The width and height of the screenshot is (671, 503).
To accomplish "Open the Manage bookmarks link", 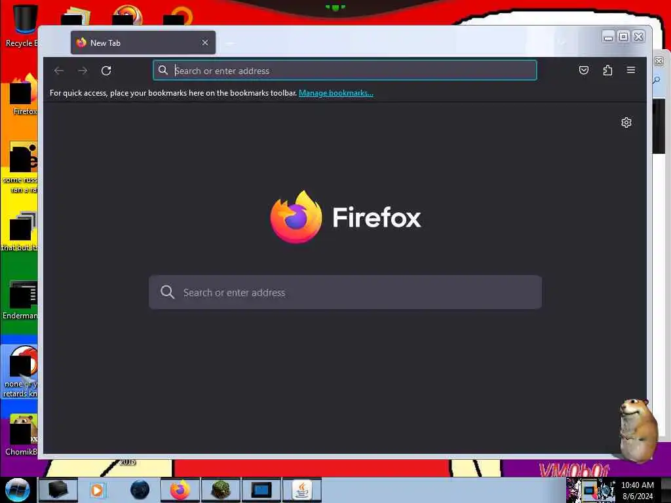I will pyautogui.click(x=336, y=93).
